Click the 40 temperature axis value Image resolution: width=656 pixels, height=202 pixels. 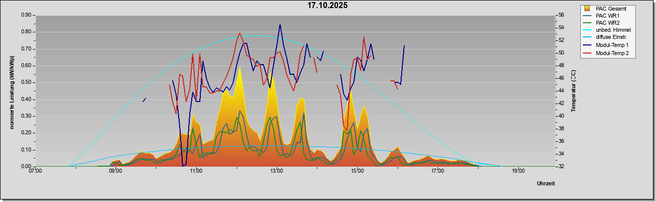tap(561, 116)
